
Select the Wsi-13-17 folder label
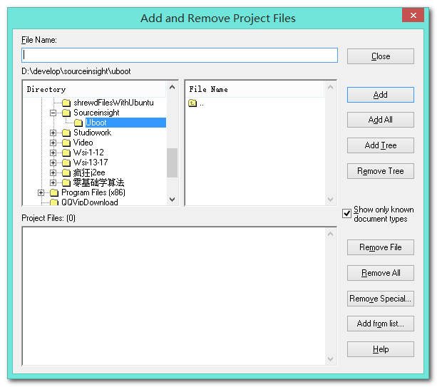point(91,162)
